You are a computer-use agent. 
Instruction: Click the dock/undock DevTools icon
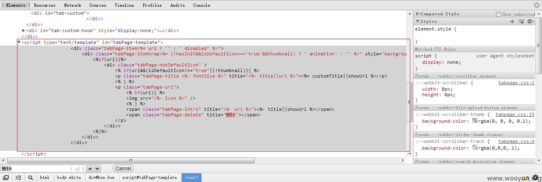[x=6, y=178]
